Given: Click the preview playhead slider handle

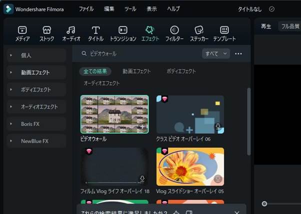Looking at the screenshot, I should tap(264, 204).
